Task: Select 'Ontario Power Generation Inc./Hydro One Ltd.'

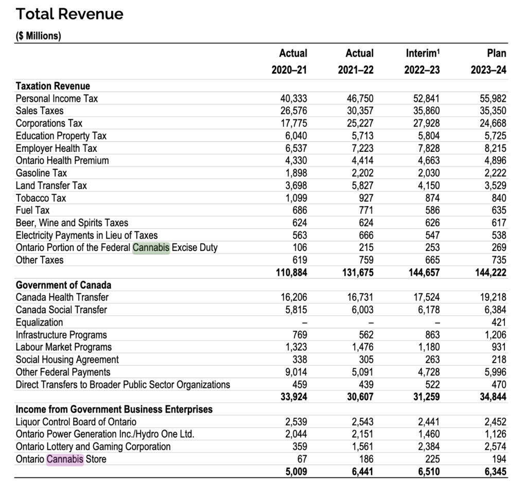Action: coord(105,434)
